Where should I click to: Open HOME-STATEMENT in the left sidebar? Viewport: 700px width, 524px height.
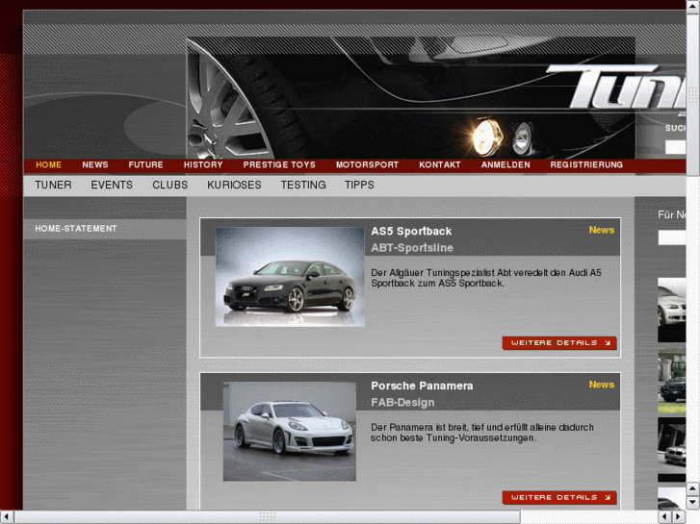75,229
